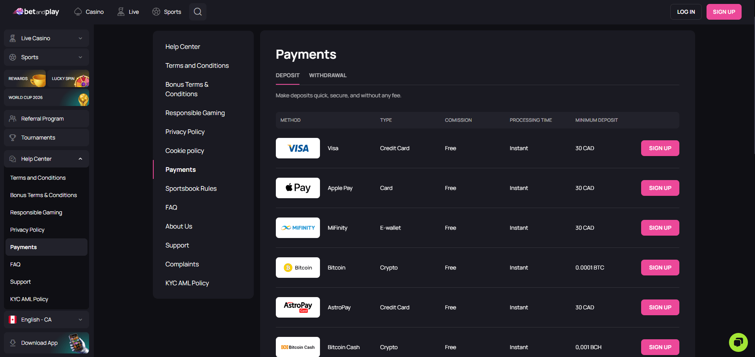Viewport: 755px width, 357px height.
Task: Open the English - CA language dropdown
Action: 46,320
